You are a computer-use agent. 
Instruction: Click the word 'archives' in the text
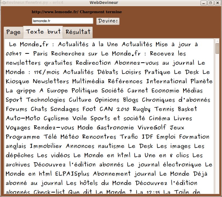point(18,164)
